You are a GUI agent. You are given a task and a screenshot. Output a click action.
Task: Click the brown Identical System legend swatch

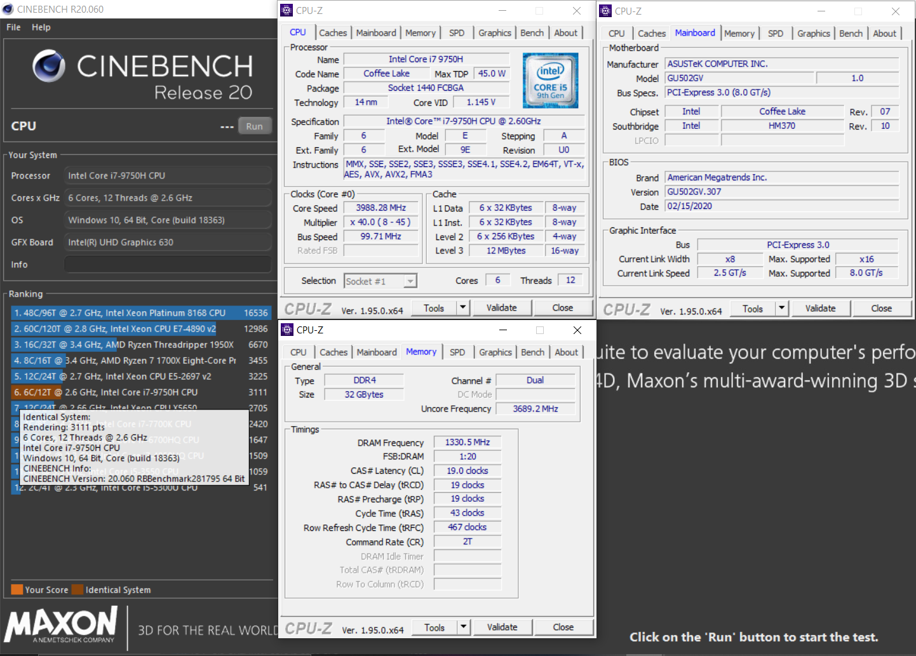click(77, 589)
